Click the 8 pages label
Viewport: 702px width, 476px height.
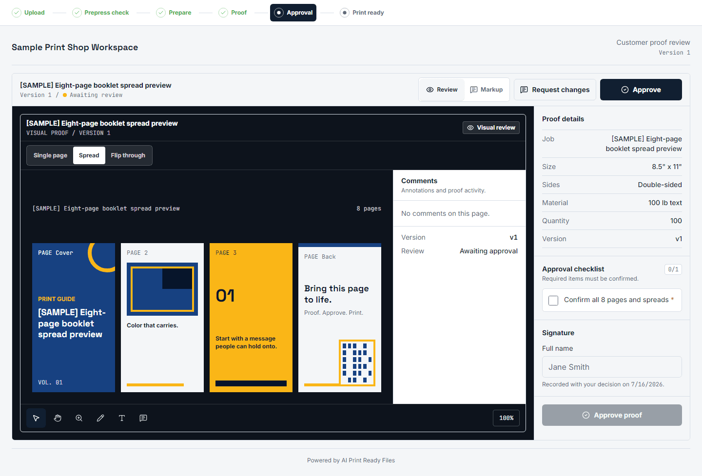[x=369, y=209]
